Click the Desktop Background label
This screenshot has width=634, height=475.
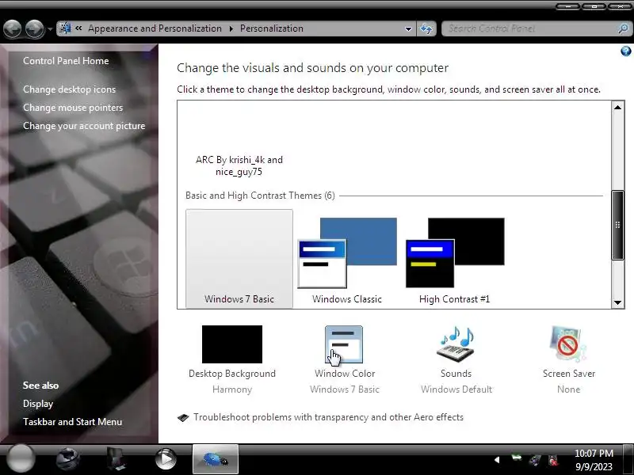232,374
